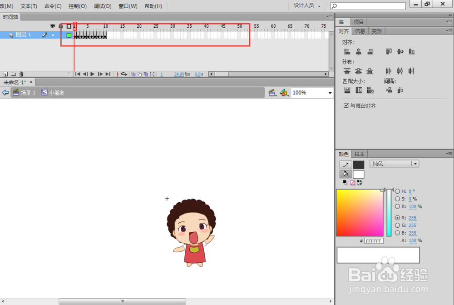The height and width of the screenshot is (305, 454).
Task: Space objects evenly horizontally
Action: [400, 90]
